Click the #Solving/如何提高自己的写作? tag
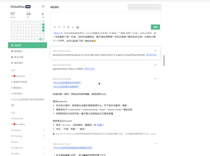 pyautogui.click(x=67, y=83)
